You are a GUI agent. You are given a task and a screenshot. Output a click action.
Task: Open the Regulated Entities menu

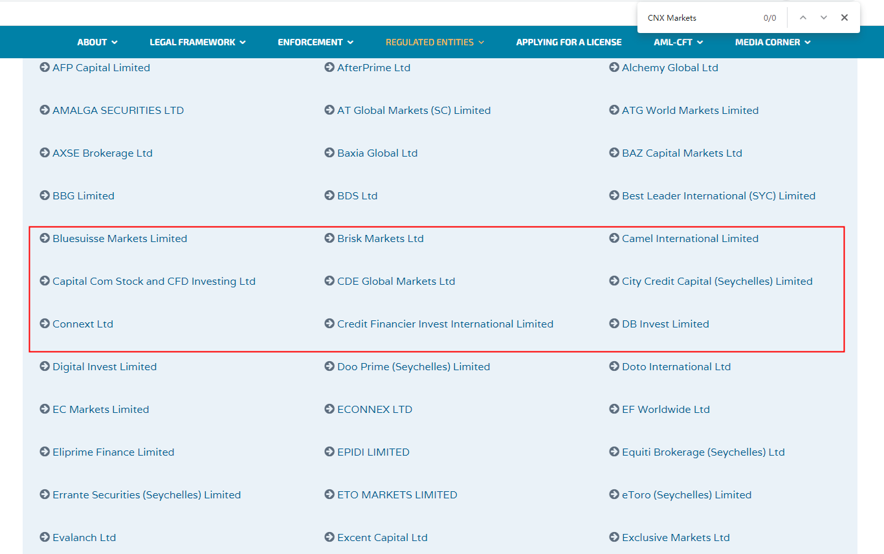(x=434, y=42)
